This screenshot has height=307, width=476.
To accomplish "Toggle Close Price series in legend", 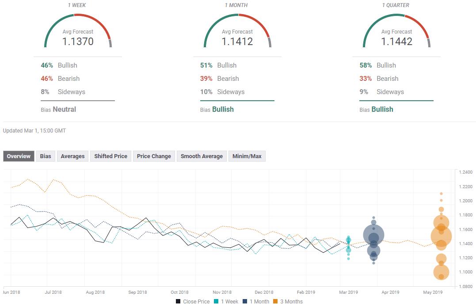I will coord(193,302).
